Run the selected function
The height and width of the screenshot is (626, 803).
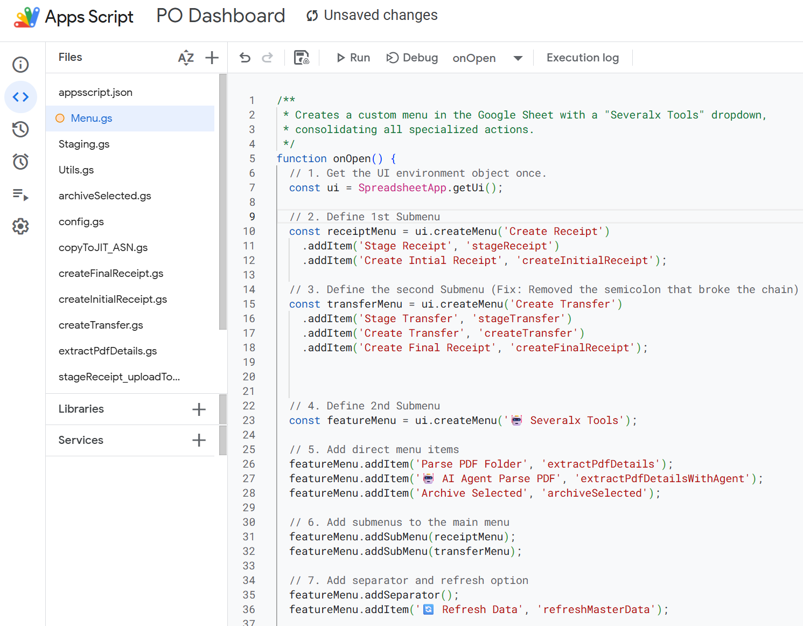click(x=353, y=58)
